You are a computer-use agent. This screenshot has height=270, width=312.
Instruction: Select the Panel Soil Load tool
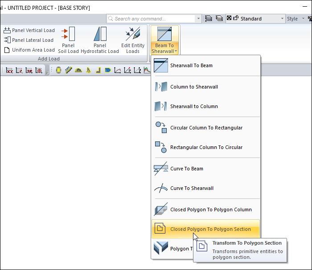pyautogui.click(x=68, y=40)
